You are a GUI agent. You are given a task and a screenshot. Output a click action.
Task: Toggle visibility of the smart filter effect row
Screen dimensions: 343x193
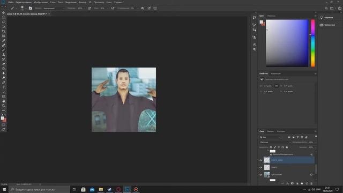click(271, 154)
